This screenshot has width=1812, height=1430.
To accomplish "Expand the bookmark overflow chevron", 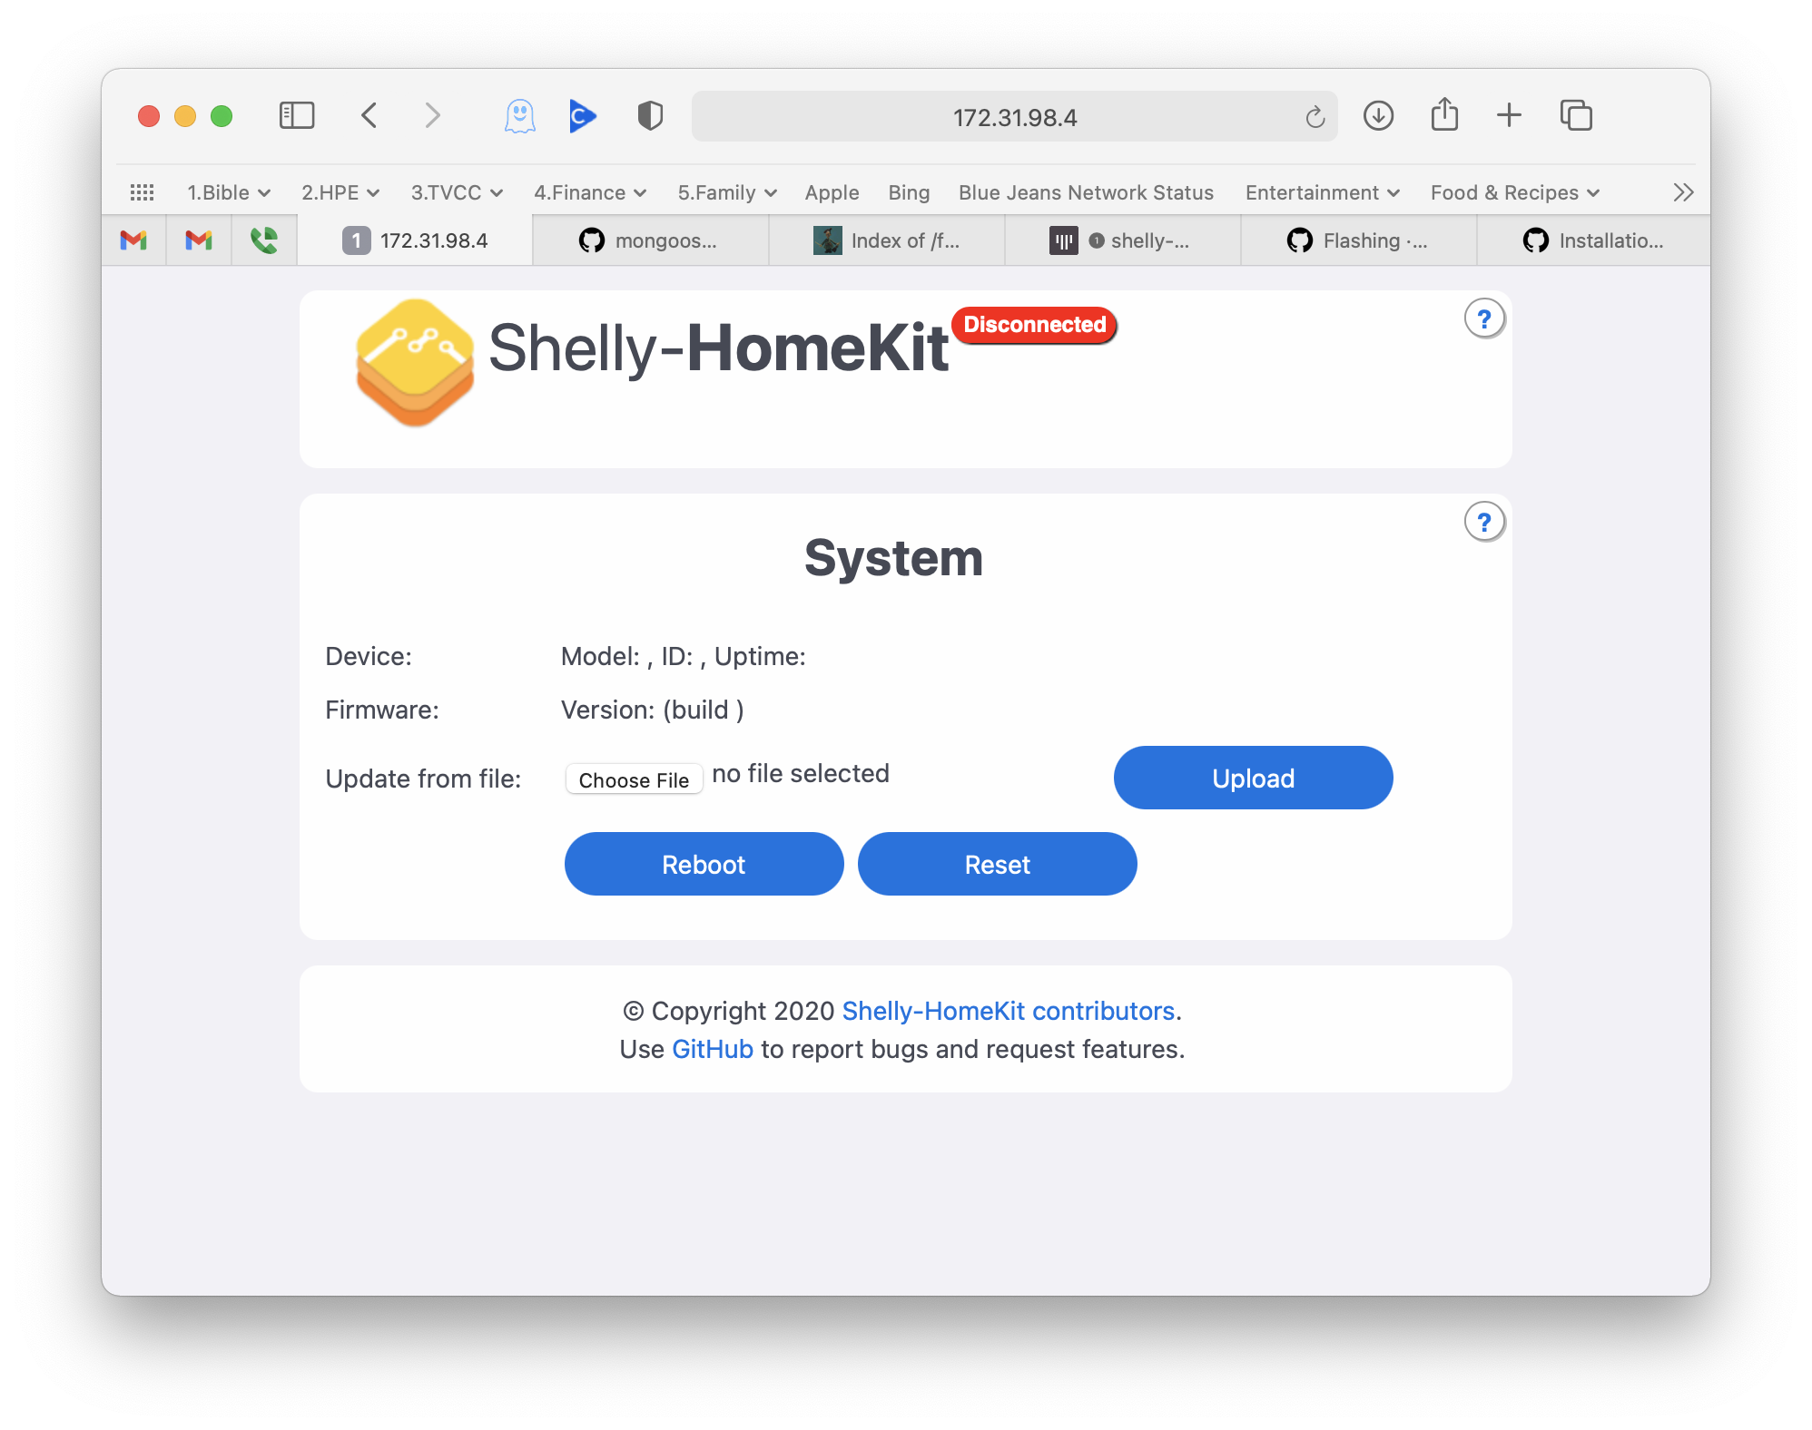I will pos(1683,191).
